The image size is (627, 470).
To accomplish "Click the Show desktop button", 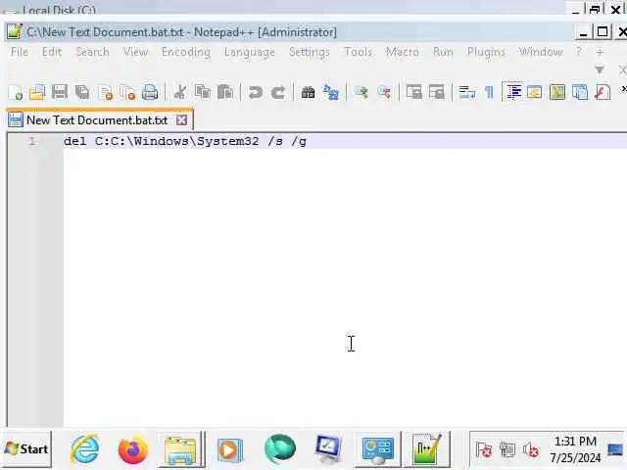I will click(x=616, y=449).
